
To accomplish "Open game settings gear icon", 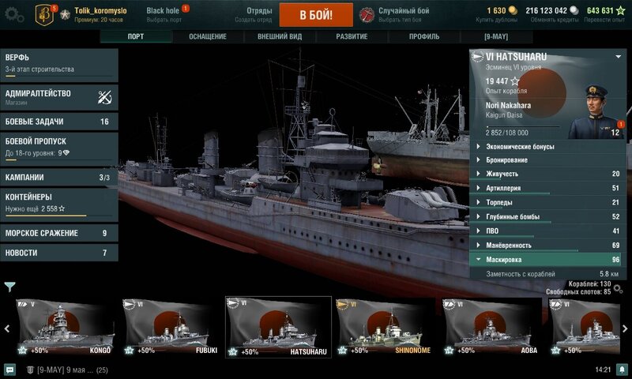I will (x=14, y=14).
